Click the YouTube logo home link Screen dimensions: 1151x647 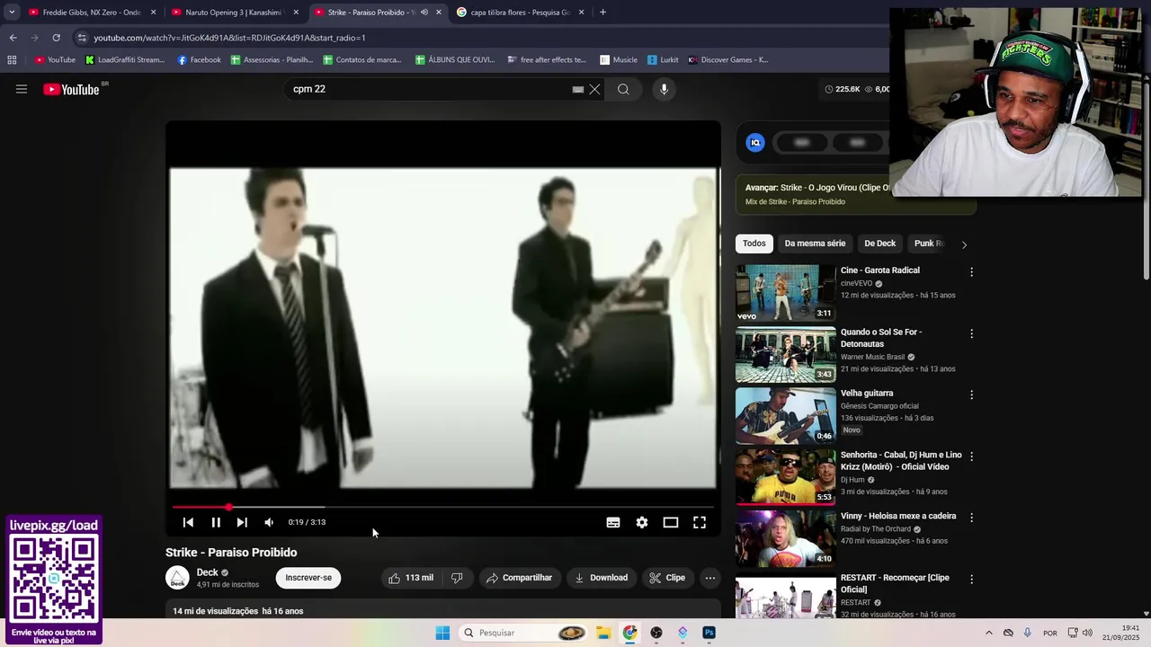pos(71,89)
